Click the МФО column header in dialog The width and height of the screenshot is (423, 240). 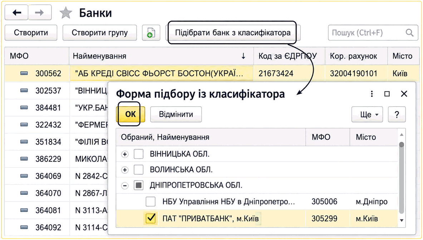[328, 137]
